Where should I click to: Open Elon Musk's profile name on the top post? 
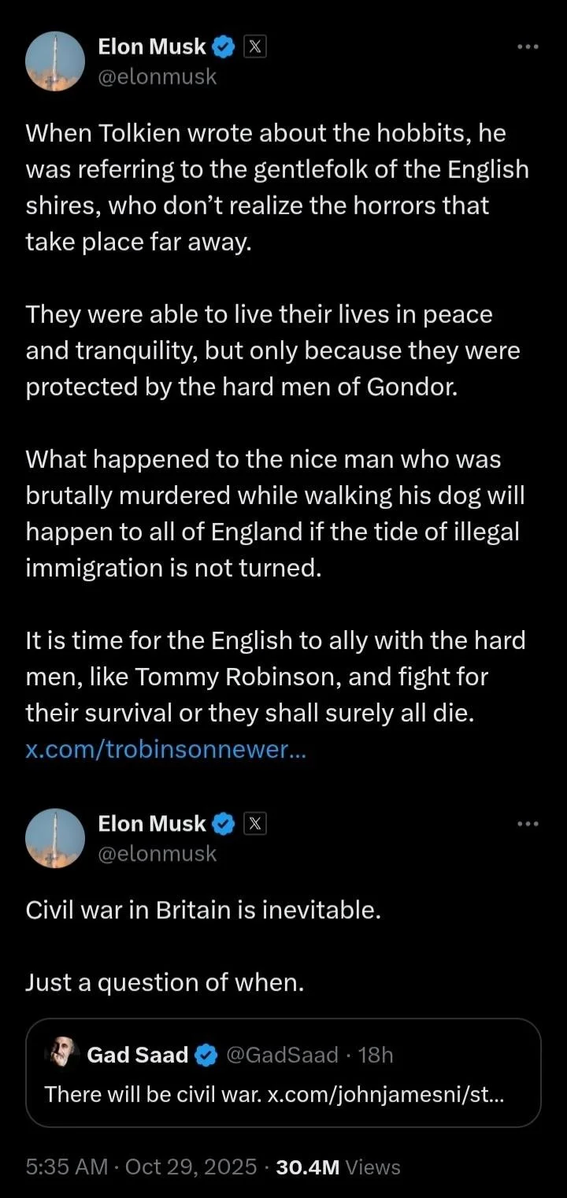(151, 47)
